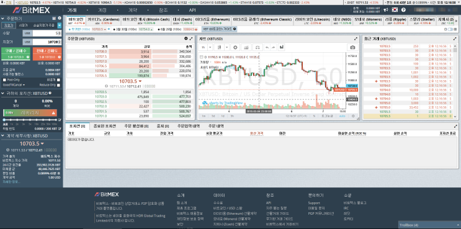The image size is (461, 229).
Task: Toggle layout switch below the coin tabs
Action: click(x=450, y=29)
